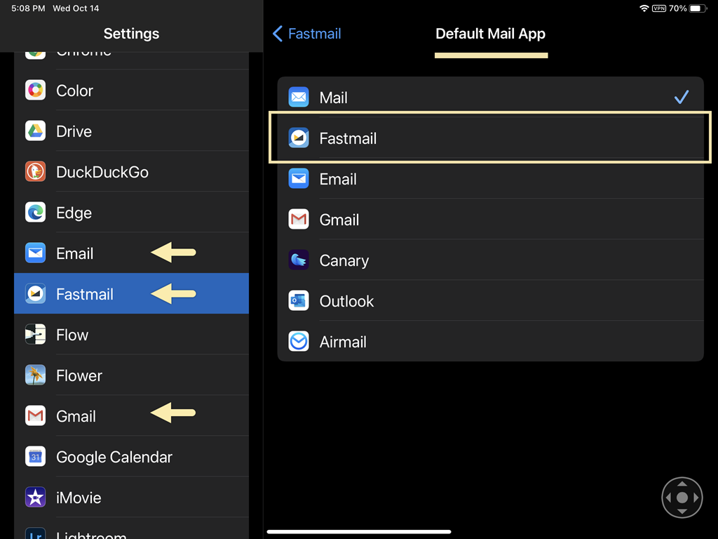
Task: Click the Airmail icon
Action: point(299,342)
